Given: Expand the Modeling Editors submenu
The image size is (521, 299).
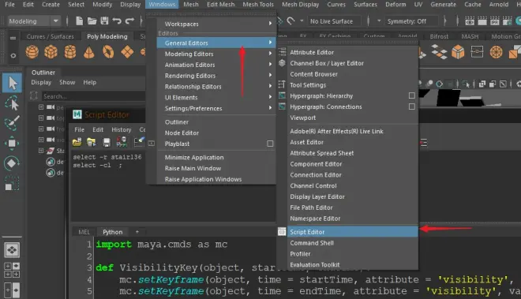Looking at the screenshot, I should [x=216, y=54].
